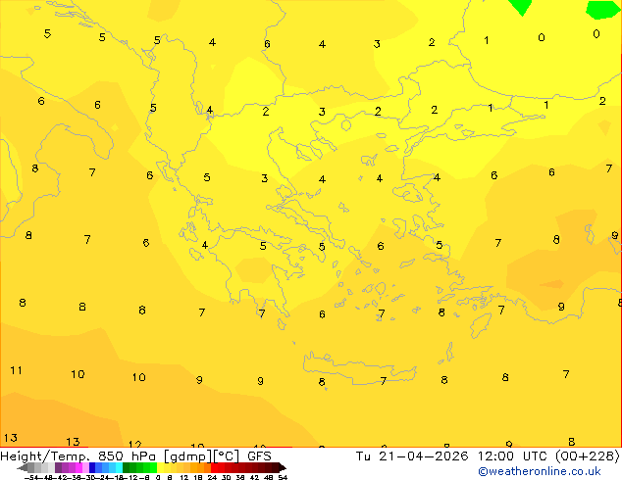This screenshot has height=480, width=622.
Task: Select the bright red legend swatch
Action: point(215,467)
